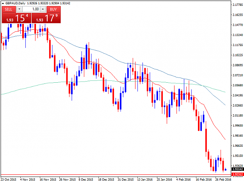The width and height of the screenshot is (244, 183).
Task: Click the 4 Feb 2016 date label
Action: tap(183, 179)
